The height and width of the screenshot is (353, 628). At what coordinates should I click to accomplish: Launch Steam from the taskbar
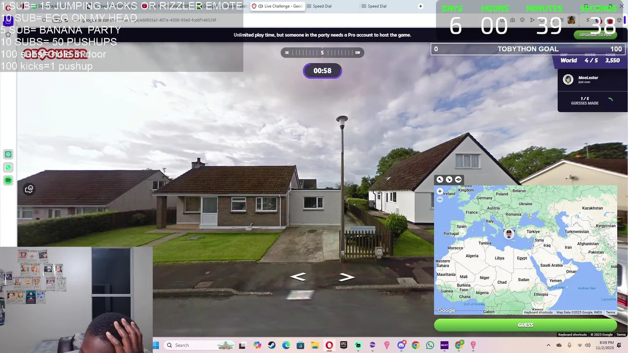coord(272,345)
